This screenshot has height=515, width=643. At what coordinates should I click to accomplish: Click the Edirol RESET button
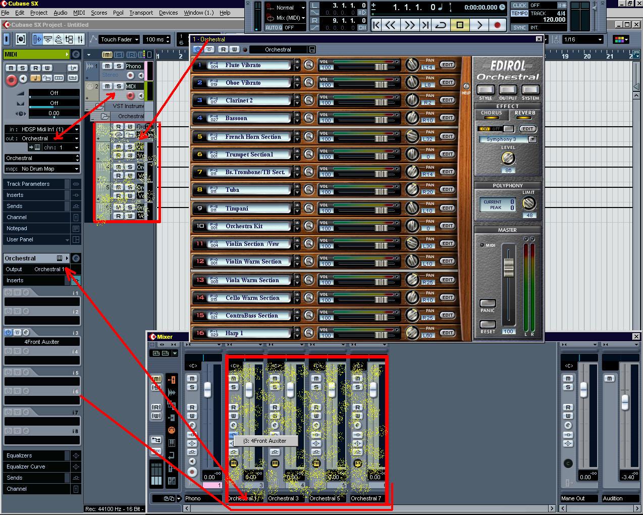coord(488,324)
